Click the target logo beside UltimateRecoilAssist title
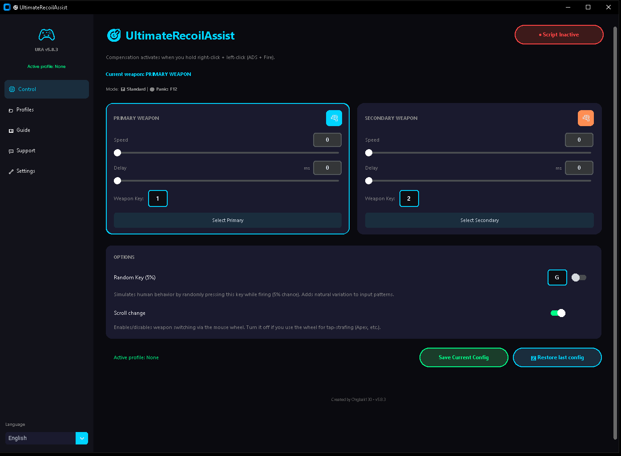Image resolution: width=621 pixels, height=456 pixels. (x=114, y=36)
